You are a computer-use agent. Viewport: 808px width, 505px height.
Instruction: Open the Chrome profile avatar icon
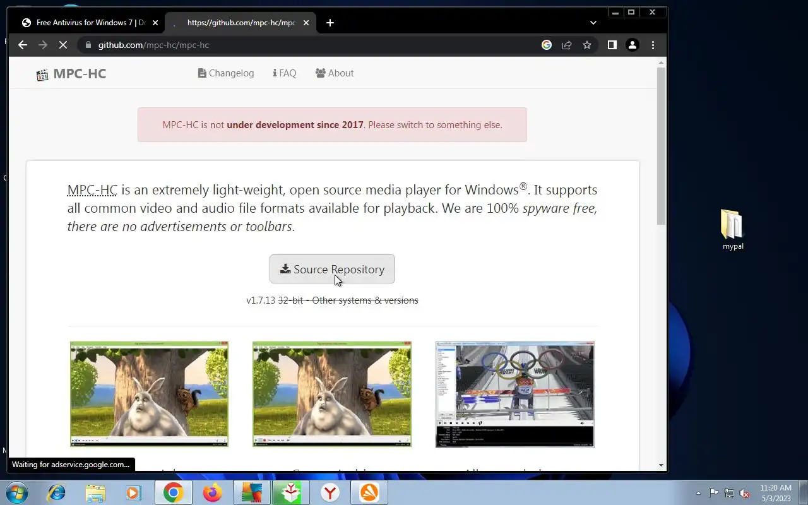click(x=632, y=45)
